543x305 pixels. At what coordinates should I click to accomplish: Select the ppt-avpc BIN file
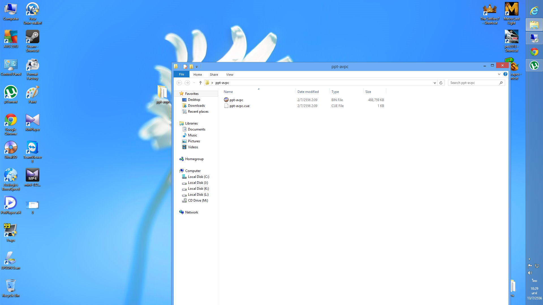(x=236, y=100)
